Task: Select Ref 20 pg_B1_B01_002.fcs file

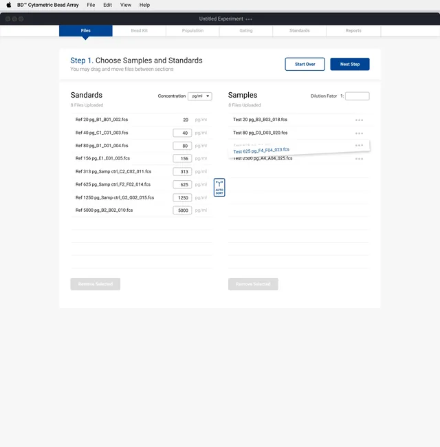Action: pyautogui.click(x=102, y=120)
